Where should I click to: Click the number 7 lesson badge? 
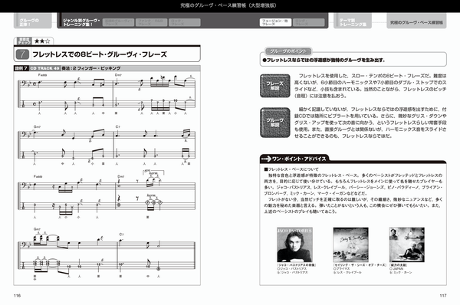pyautogui.click(x=22, y=54)
